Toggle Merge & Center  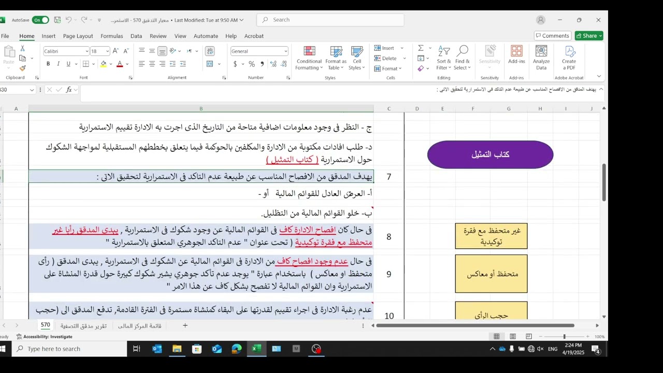pos(210,64)
